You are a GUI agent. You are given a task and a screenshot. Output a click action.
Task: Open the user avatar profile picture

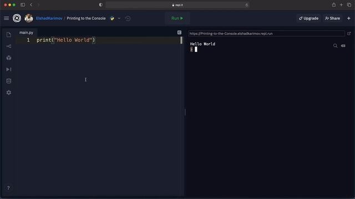tap(29, 18)
